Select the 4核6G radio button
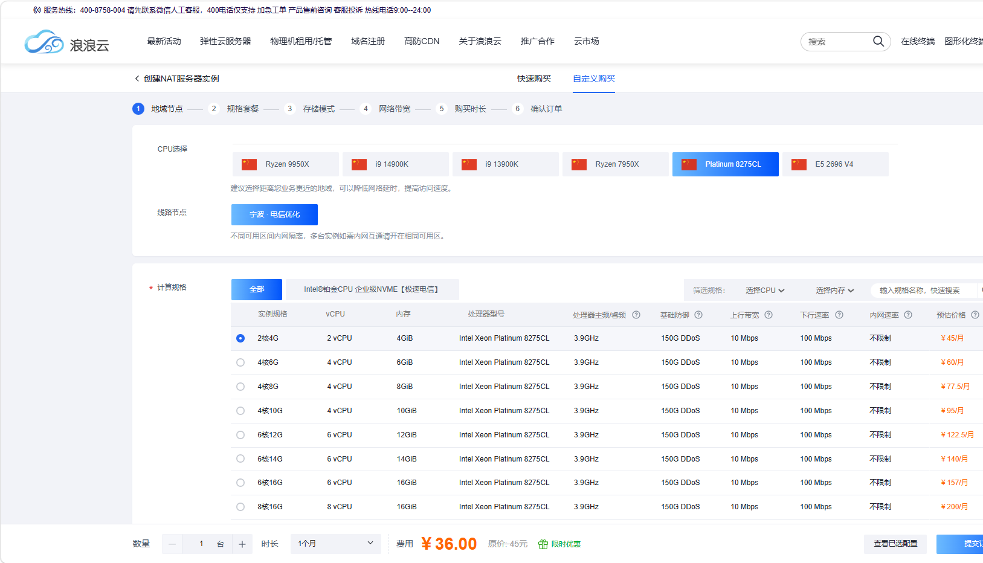 pyautogui.click(x=240, y=362)
